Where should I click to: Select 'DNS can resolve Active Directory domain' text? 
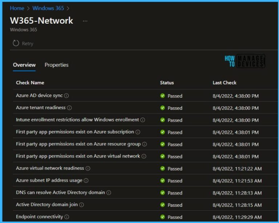coord(61,192)
